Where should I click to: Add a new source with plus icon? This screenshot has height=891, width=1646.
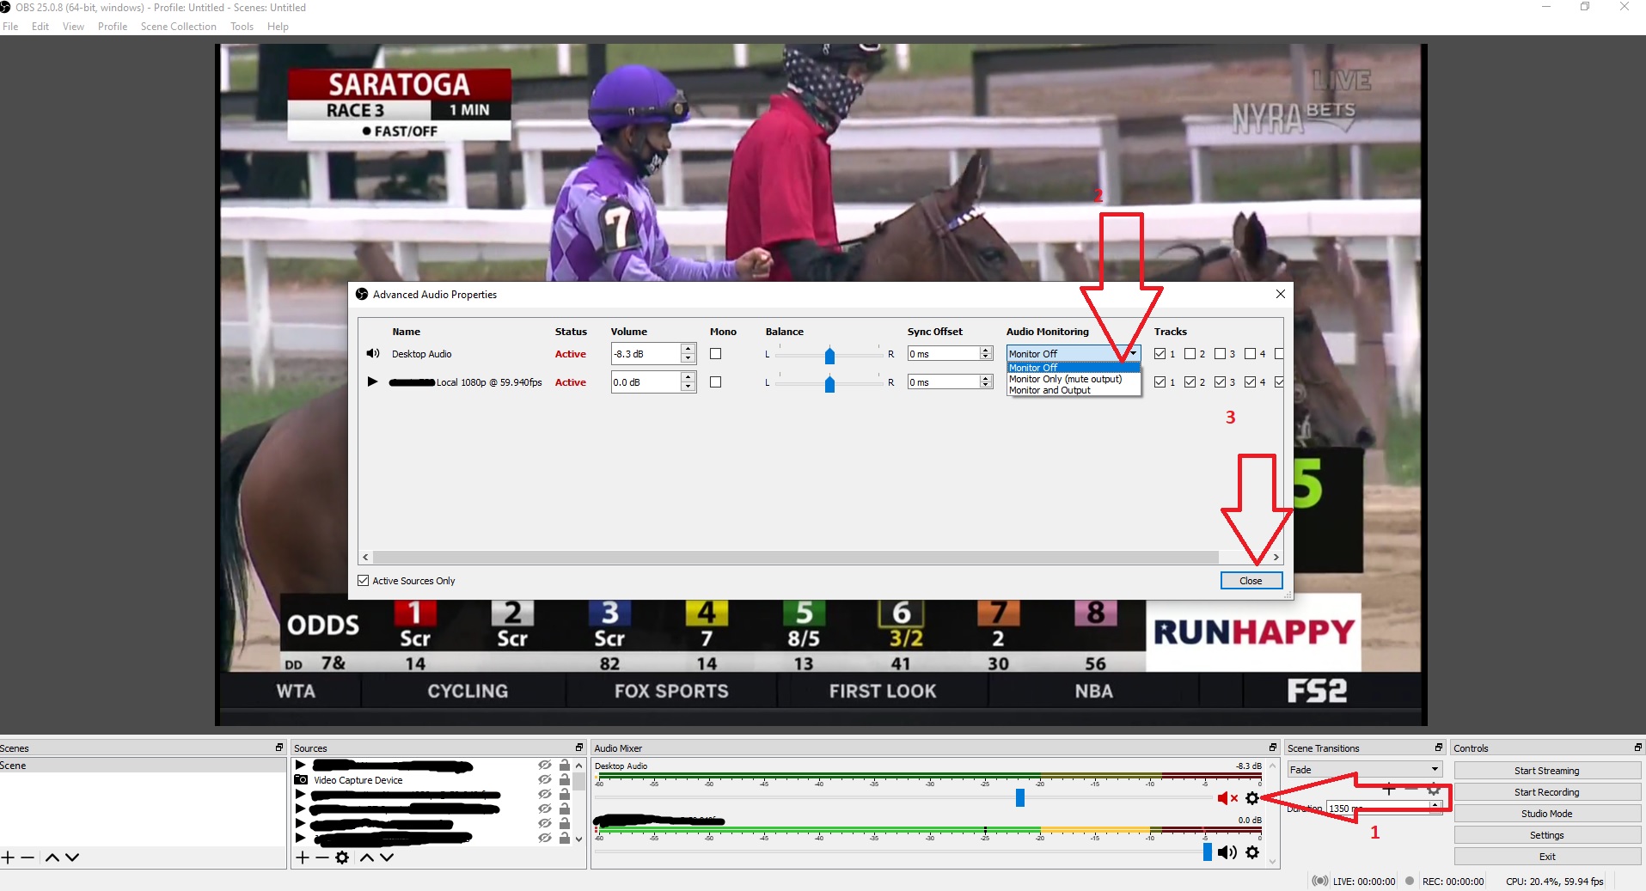point(303,857)
